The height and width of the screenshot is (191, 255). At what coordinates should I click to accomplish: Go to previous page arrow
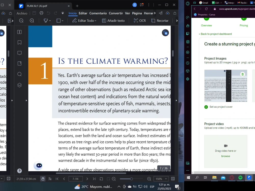pos(64,179)
